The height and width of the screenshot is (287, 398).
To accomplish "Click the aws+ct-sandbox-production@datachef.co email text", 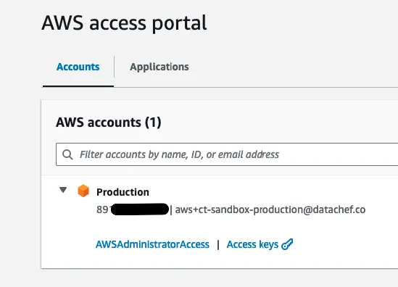I will (x=270, y=209).
